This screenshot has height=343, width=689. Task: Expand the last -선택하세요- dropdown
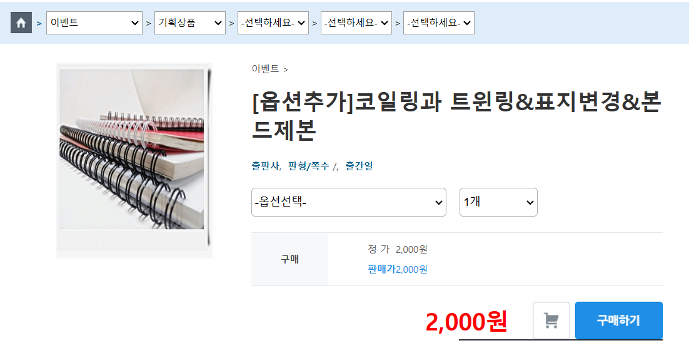(438, 23)
